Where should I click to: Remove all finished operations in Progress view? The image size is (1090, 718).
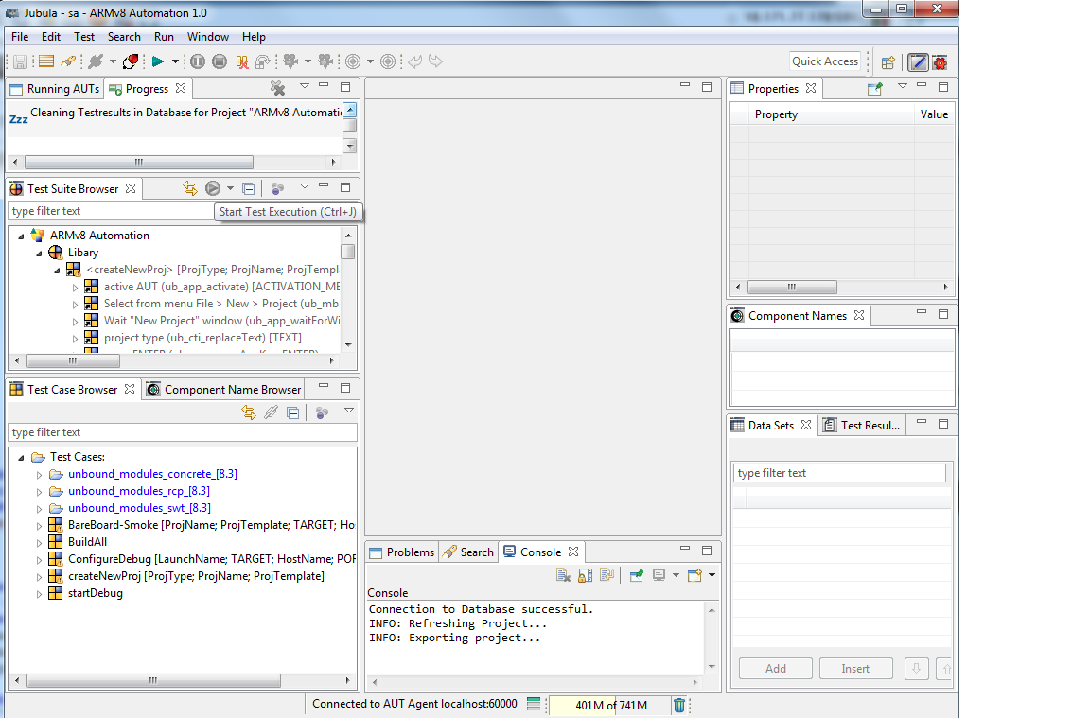(x=278, y=88)
